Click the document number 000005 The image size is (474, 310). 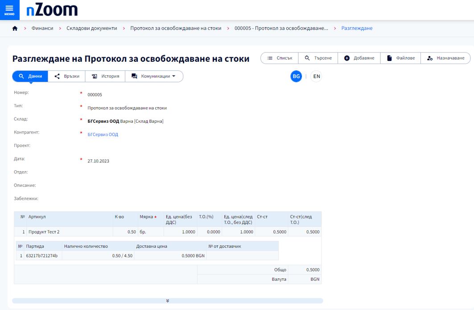(95, 95)
